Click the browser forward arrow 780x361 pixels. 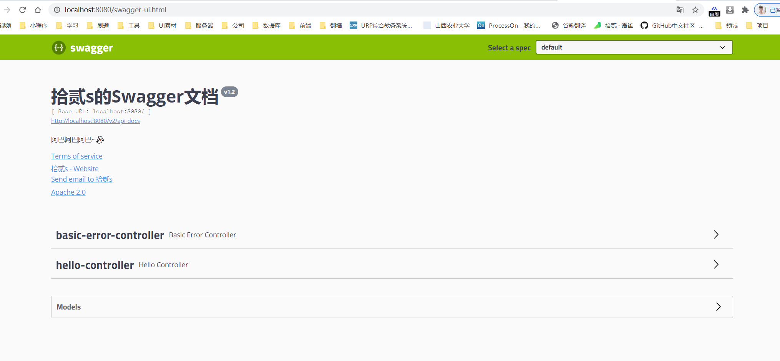point(7,10)
